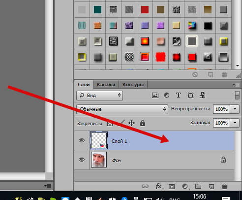This screenshot has height=200, width=242.
Task: Hide the Слой 1 layer
Action: click(82, 140)
